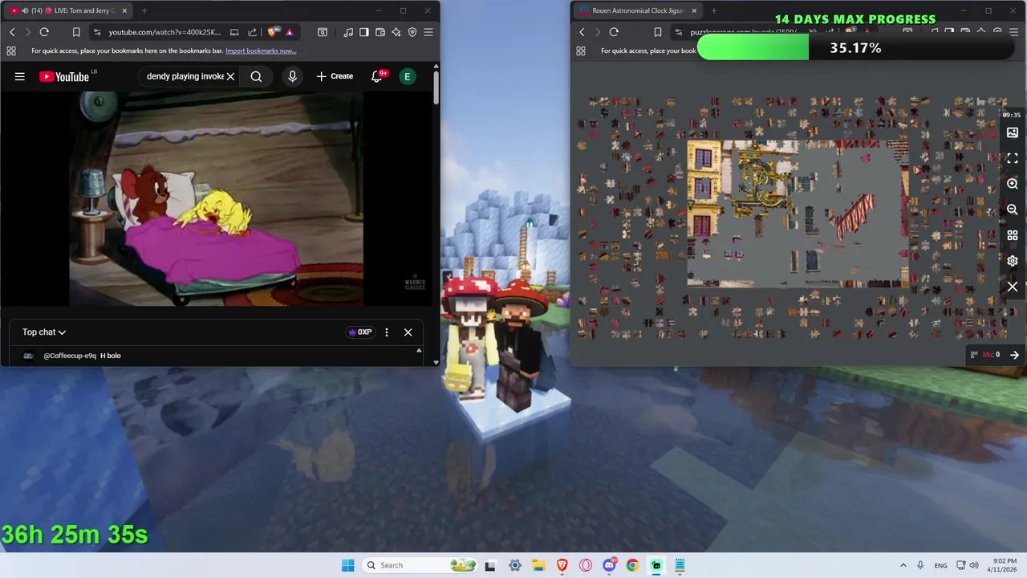
Task: Open File Explorer from taskbar
Action: pyautogui.click(x=538, y=565)
